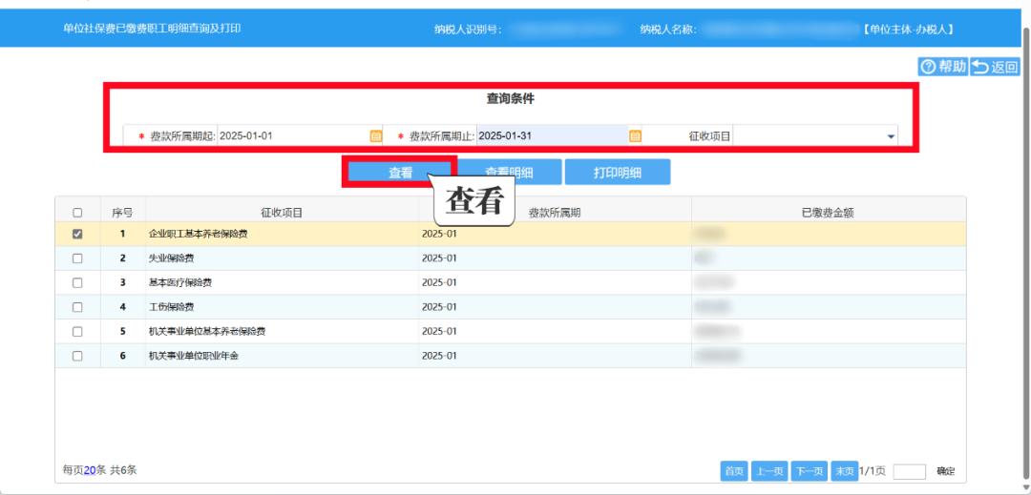Select the 机关事业单位基本养老保险费 row text
The image size is (1031, 495).
click(207, 332)
